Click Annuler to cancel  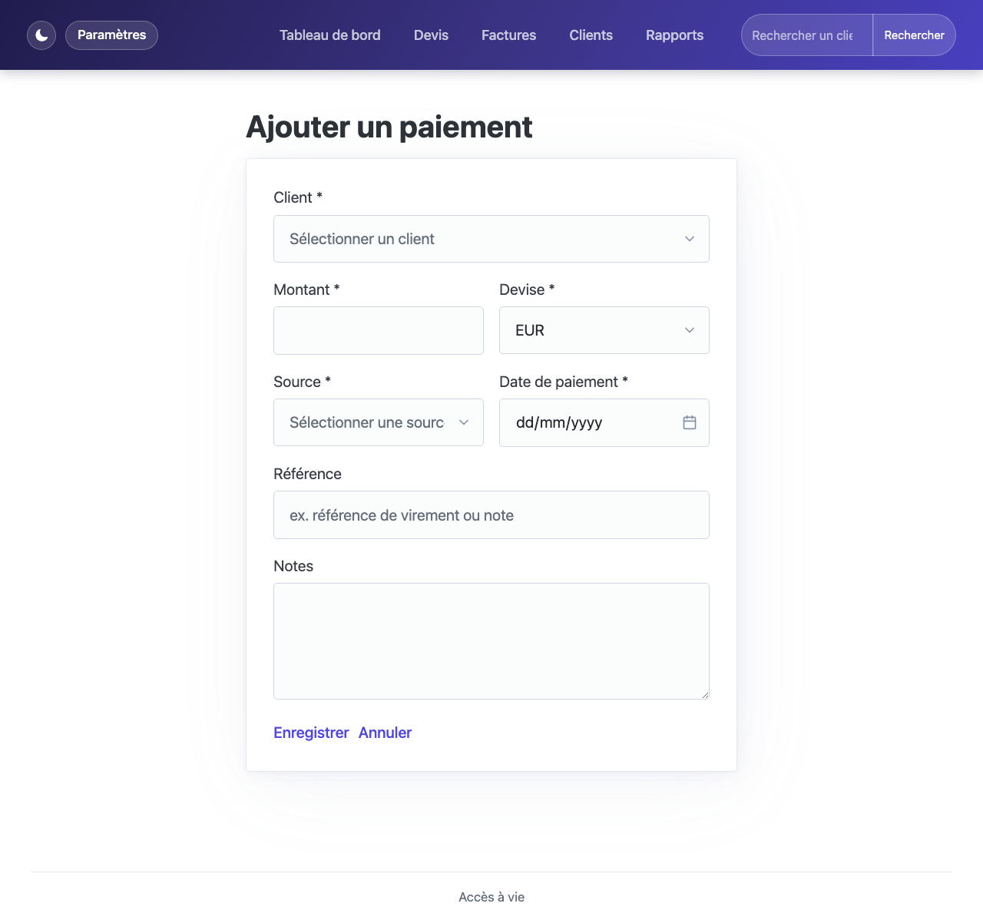click(x=385, y=733)
